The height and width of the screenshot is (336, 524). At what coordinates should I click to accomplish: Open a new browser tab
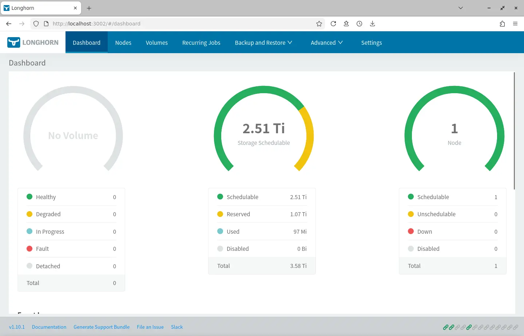(89, 8)
